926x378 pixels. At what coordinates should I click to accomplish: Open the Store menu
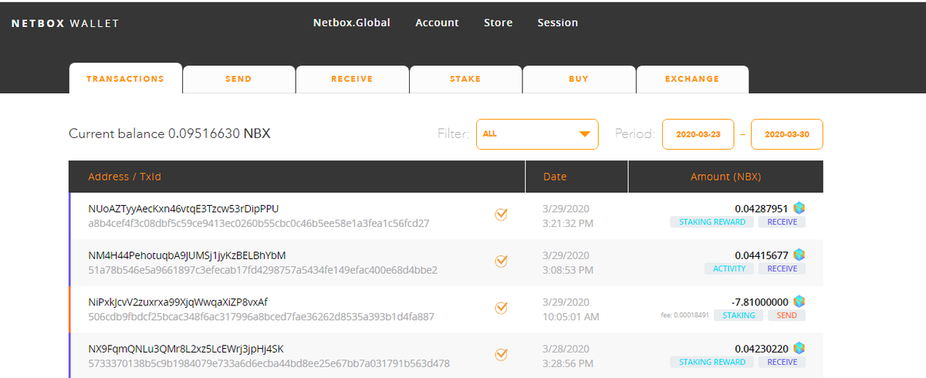498,22
